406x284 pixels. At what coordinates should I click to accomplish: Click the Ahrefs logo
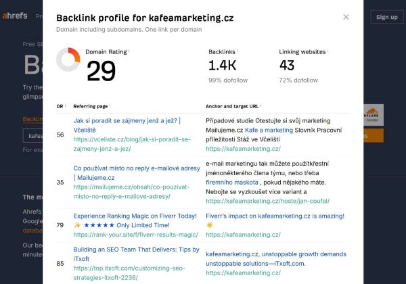click(14, 16)
